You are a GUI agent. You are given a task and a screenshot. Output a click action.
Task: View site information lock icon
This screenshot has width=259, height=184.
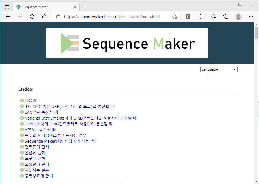(x=58, y=17)
